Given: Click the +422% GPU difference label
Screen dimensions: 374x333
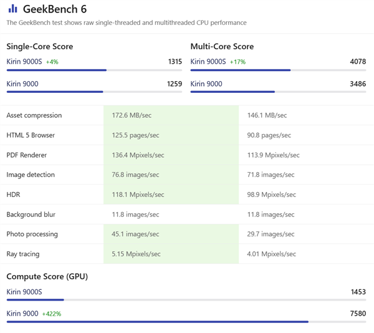Looking at the screenshot, I should [x=52, y=314].
